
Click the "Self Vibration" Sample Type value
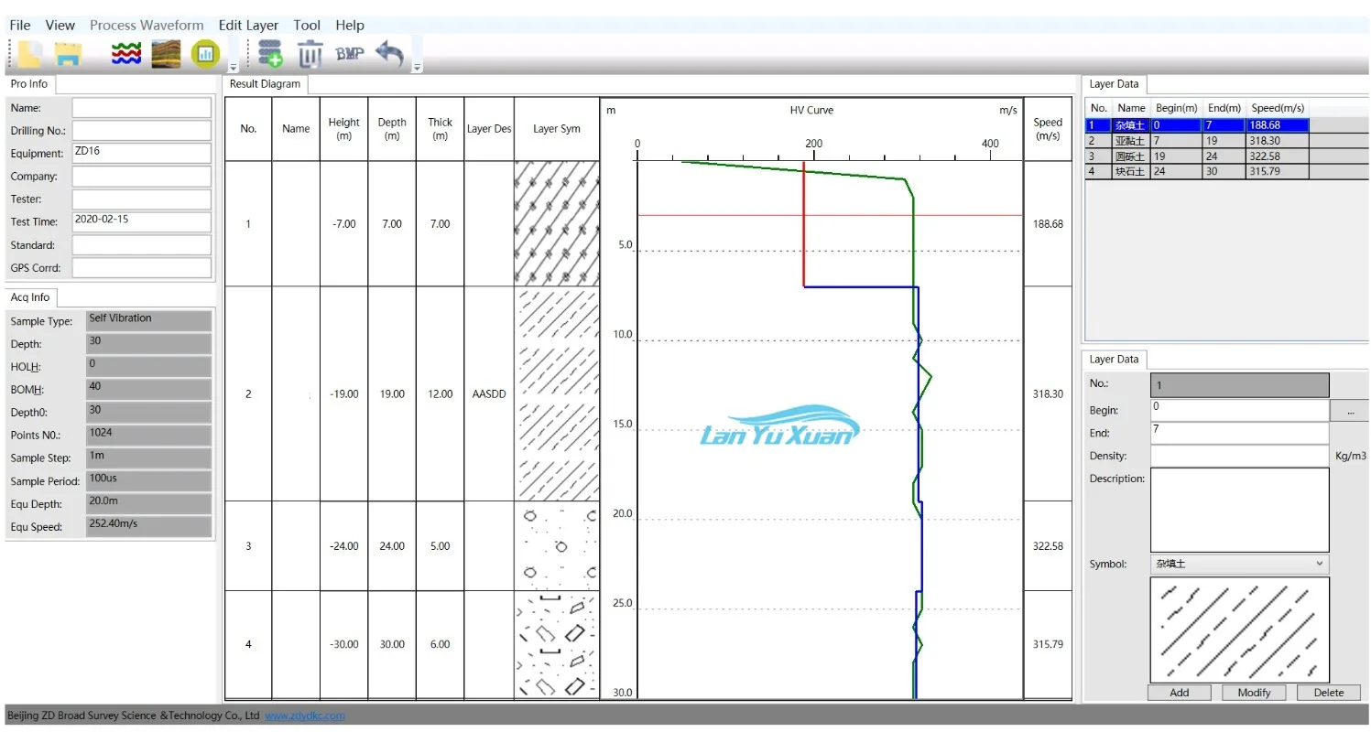[148, 320]
